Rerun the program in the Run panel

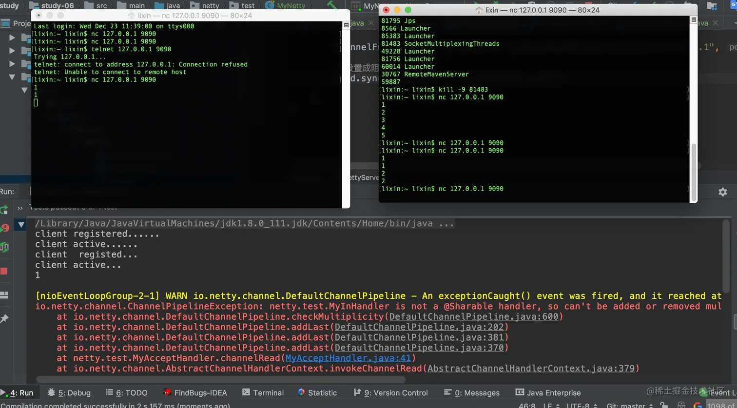4,210
